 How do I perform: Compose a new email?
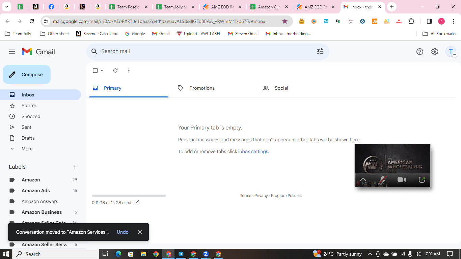[x=27, y=75]
